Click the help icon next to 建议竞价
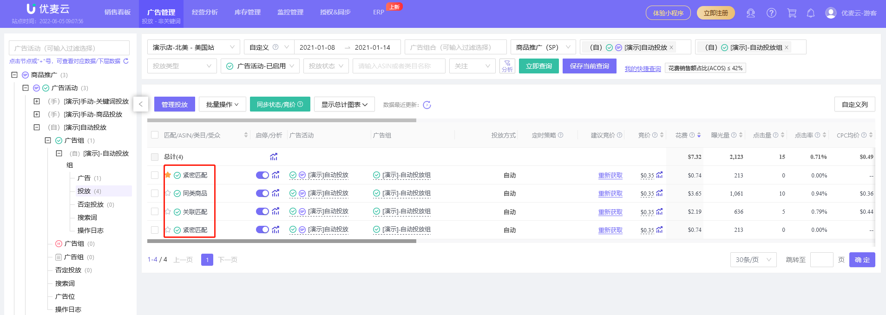The width and height of the screenshot is (886, 315). (619, 135)
